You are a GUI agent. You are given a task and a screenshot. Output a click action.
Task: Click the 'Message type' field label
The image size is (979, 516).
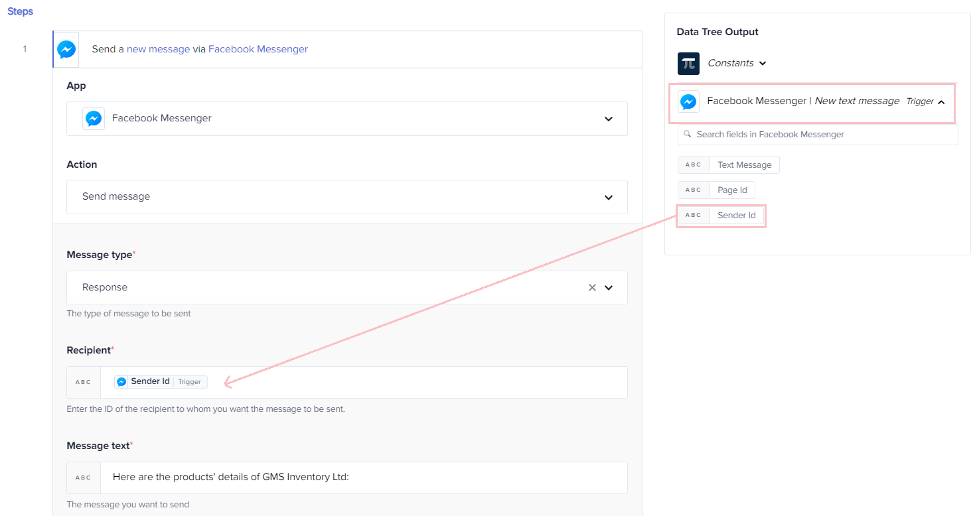pyautogui.click(x=100, y=255)
